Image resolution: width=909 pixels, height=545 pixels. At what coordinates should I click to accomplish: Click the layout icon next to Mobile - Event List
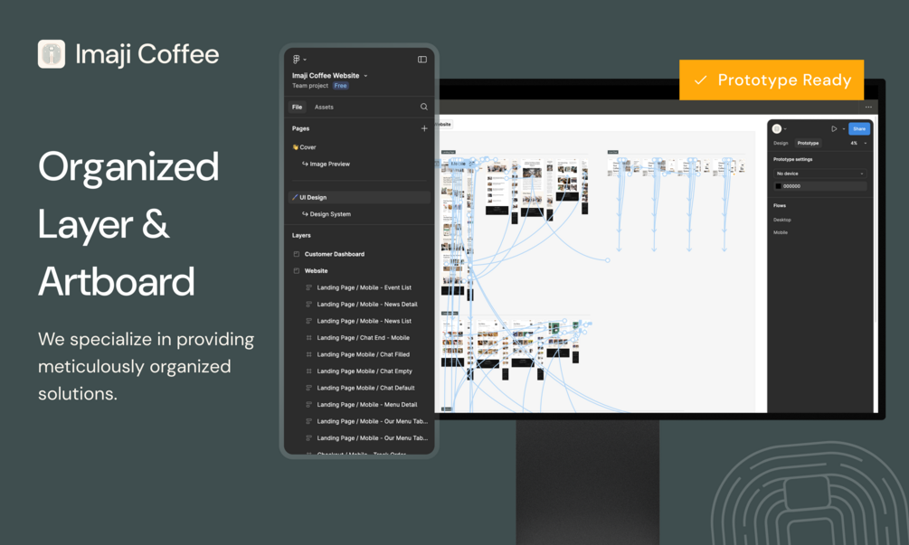[308, 287]
